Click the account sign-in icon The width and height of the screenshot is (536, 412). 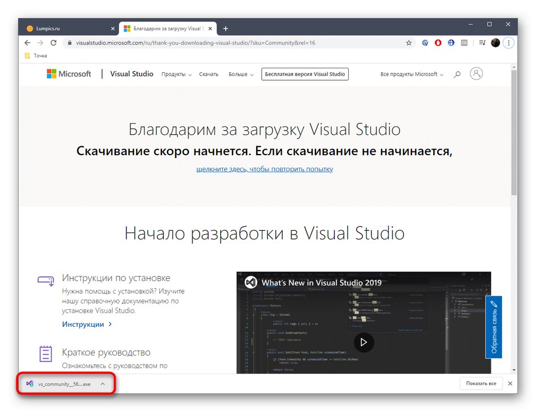coord(476,73)
